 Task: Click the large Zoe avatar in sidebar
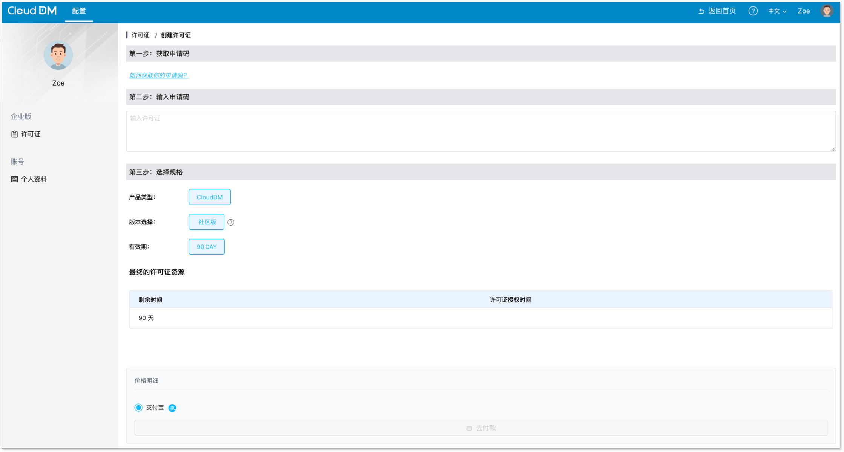(58, 55)
